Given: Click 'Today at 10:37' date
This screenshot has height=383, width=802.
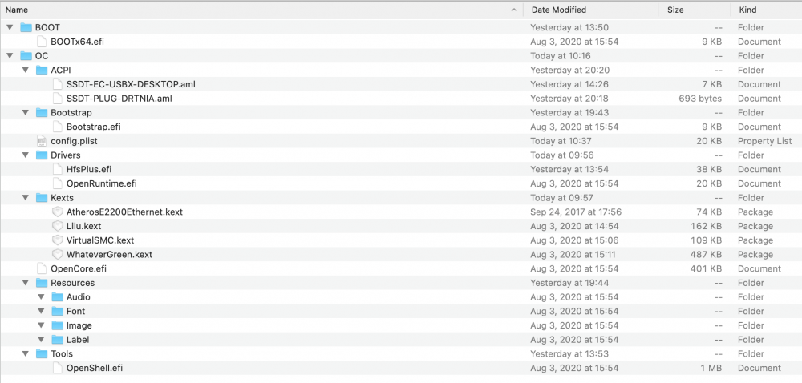Looking at the screenshot, I should 561,141.
